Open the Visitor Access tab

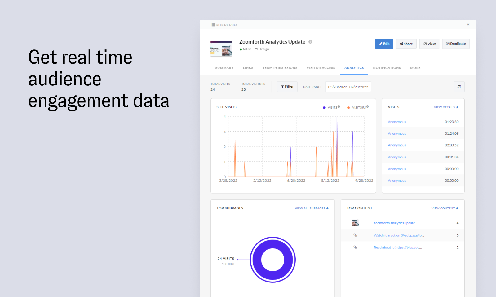click(x=321, y=68)
